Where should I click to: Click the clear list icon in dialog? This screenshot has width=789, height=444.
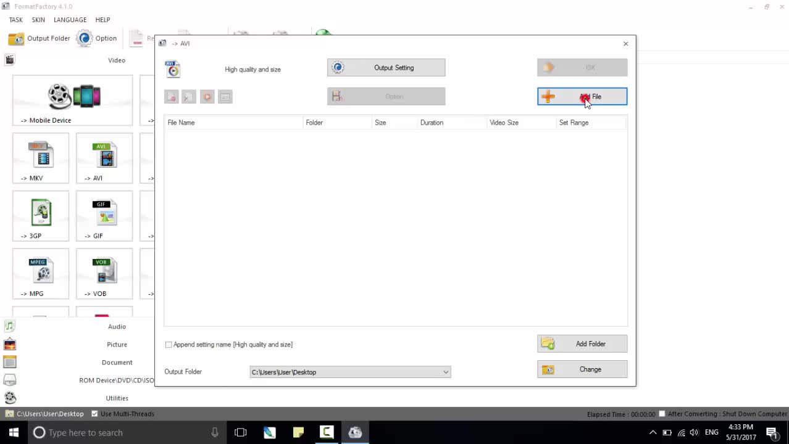pos(190,97)
